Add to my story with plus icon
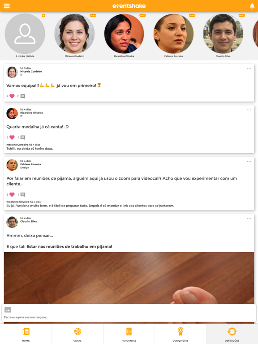258x344 pixels. point(43,15)
